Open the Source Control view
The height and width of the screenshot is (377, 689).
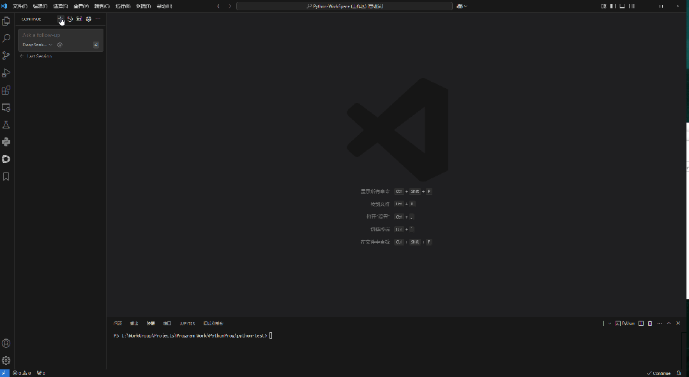coord(6,55)
